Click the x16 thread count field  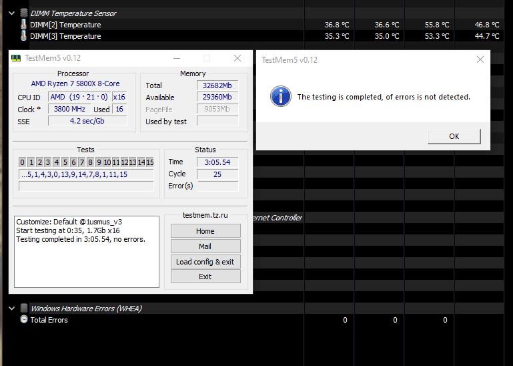click(119, 97)
